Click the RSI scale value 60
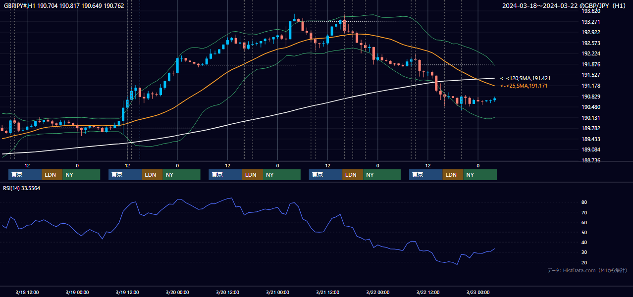The width and height of the screenshot is (633, 297). click(x=584, y=222)
